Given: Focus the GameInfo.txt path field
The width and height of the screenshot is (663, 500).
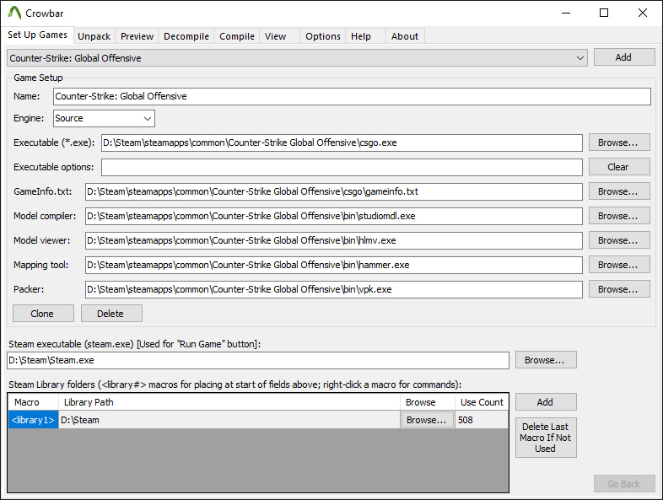Looking at the screenshot, I should (x=334, y=191).
